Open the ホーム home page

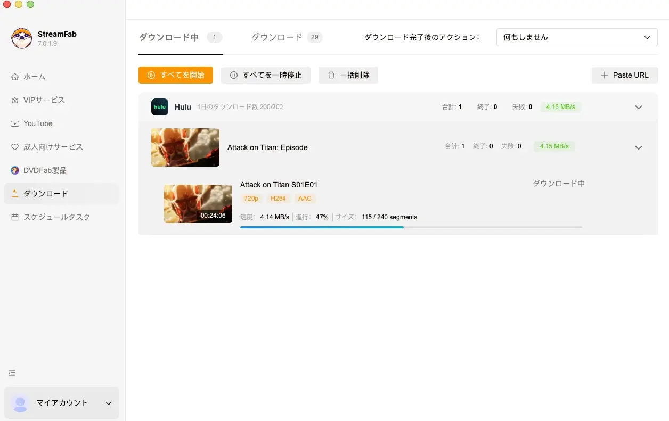point(62,77)
